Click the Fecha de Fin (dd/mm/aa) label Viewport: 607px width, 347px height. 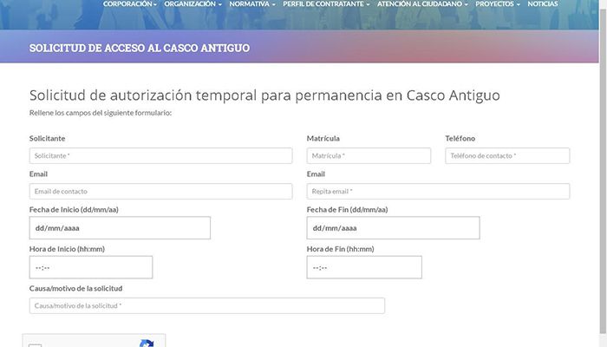click(347, 210)
